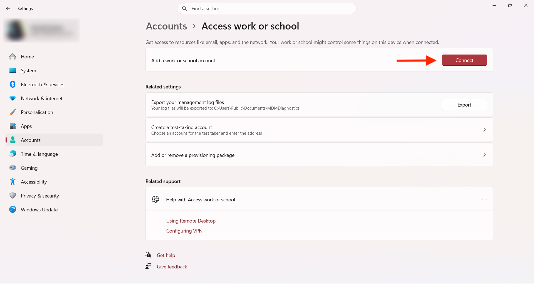Open the Configuring VPN link
The height and width of the screenshot is (284, 534).
[x=184, y=231]
